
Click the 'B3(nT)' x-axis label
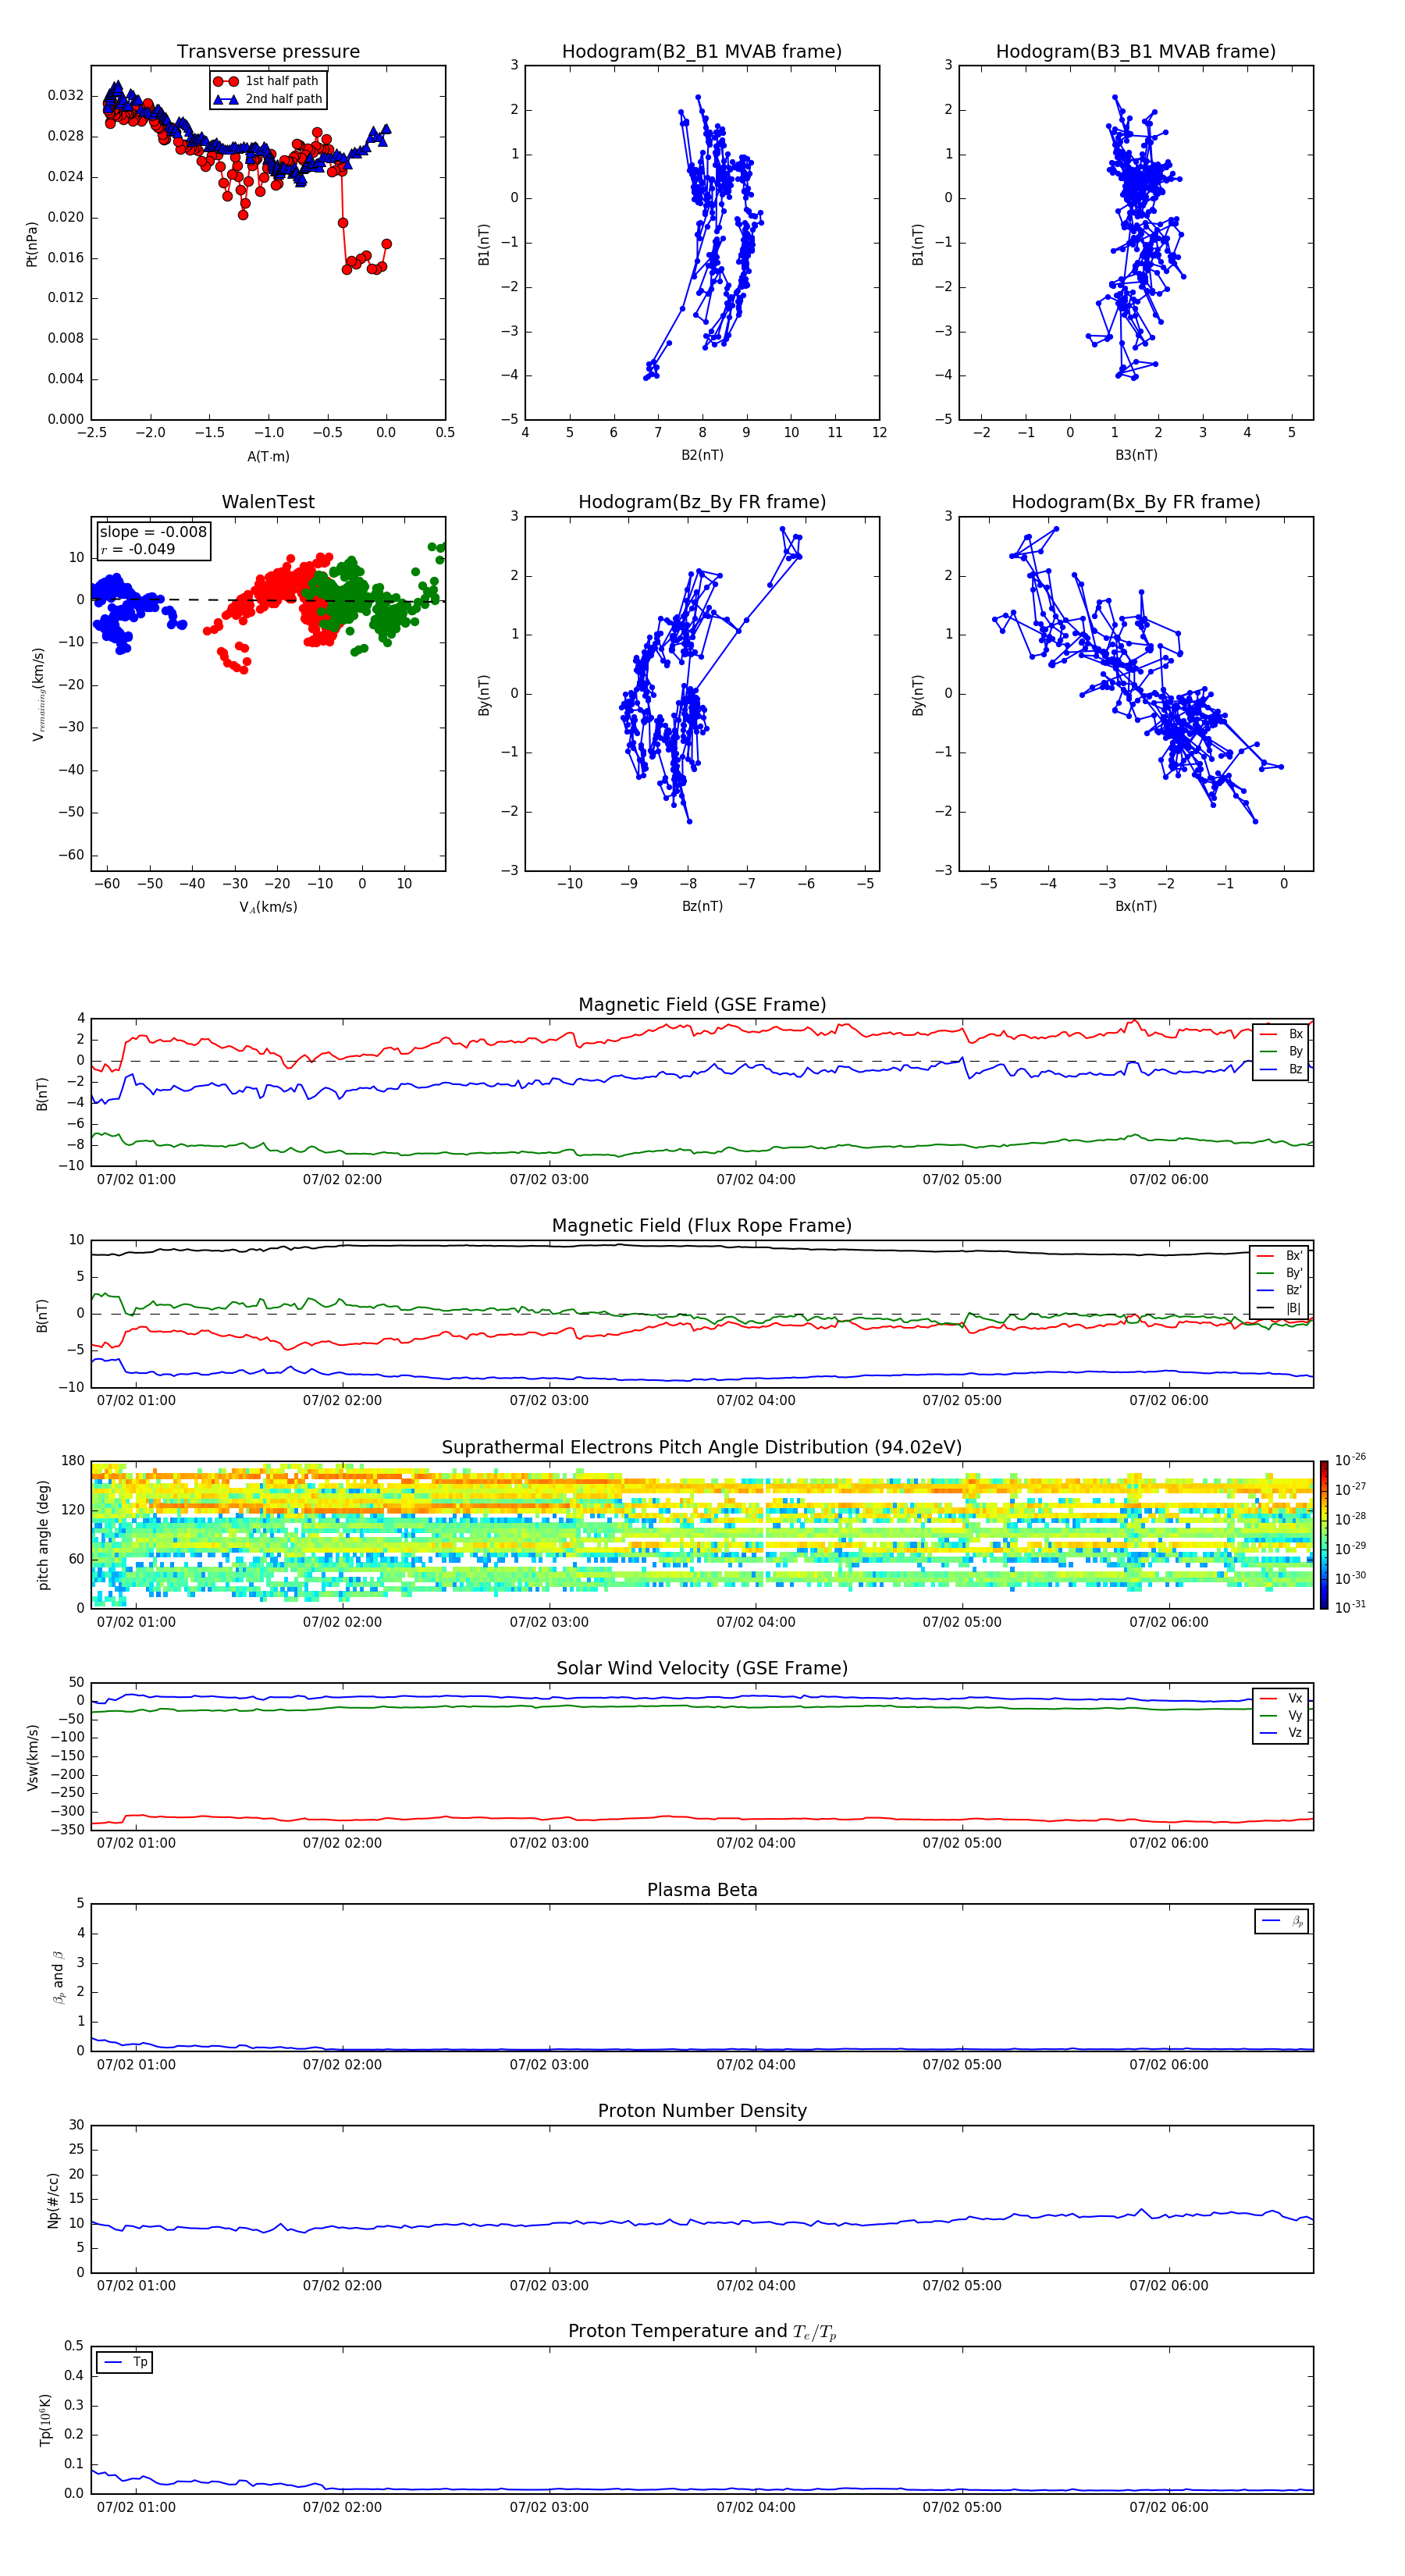click(x=1136, y=455)
